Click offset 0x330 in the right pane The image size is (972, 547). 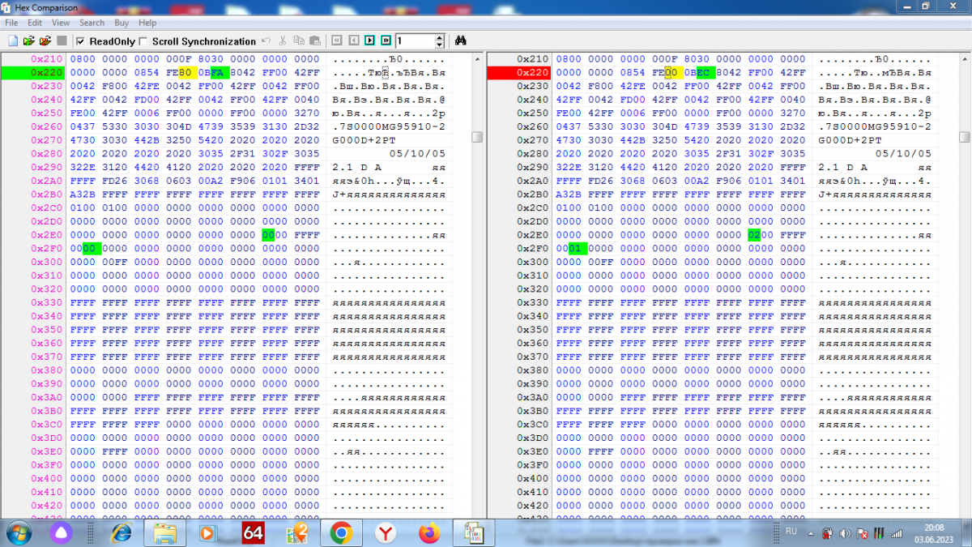[533, 302]
